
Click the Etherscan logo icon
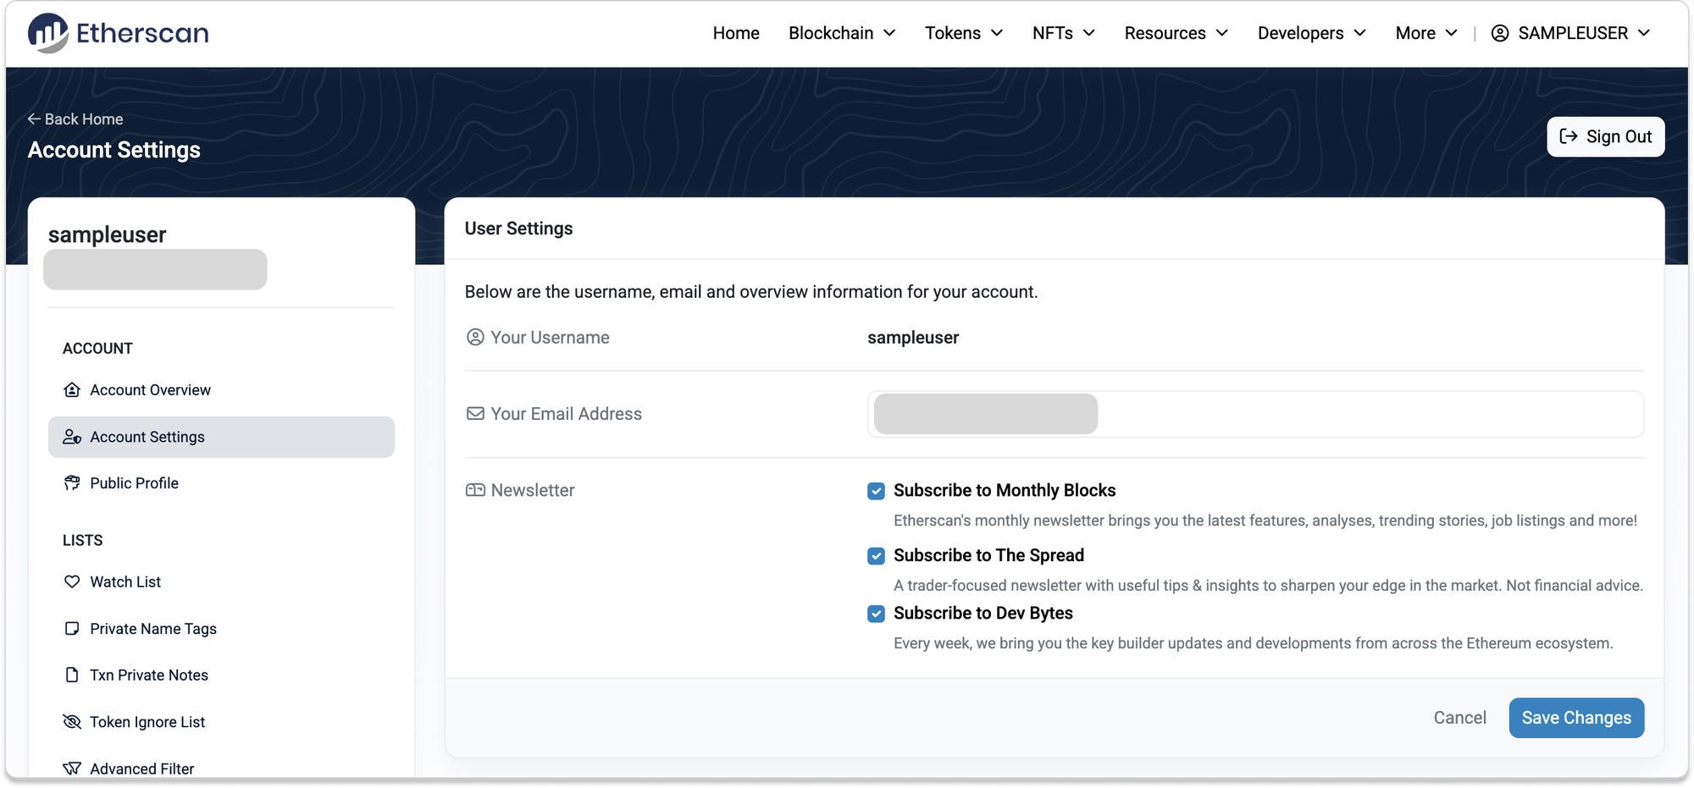47,33
